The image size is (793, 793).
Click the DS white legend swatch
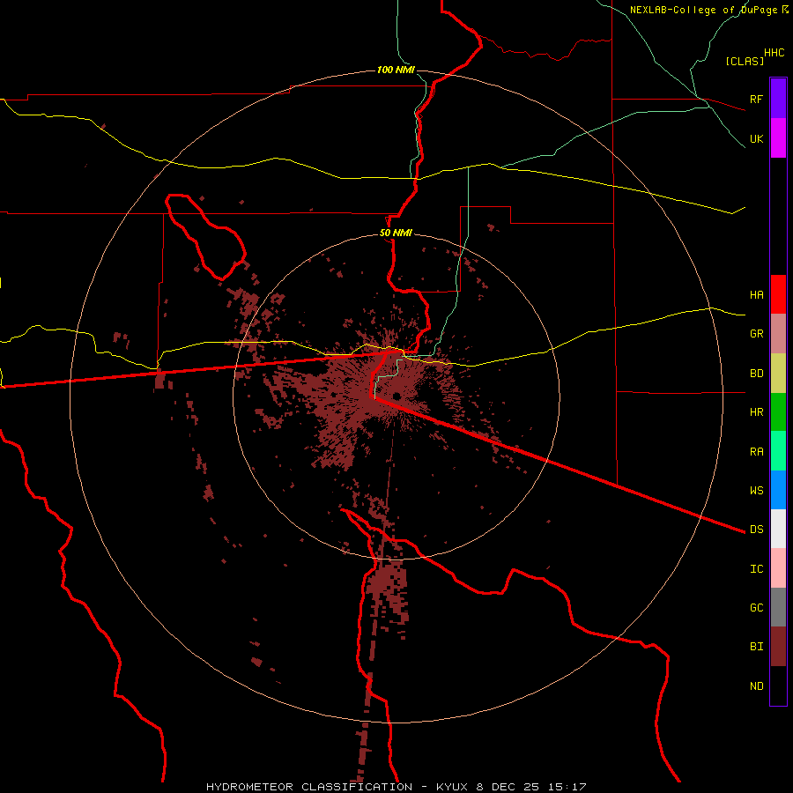(778, 529)
